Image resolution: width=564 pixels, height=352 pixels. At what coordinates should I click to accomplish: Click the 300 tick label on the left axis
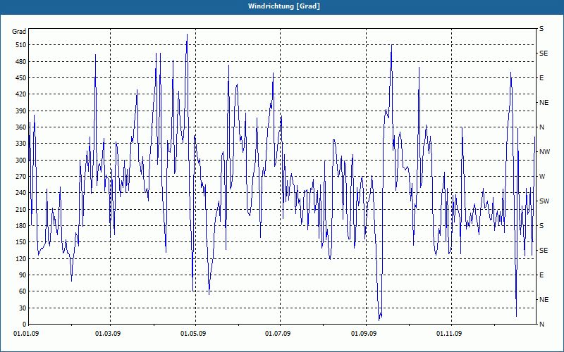click(21, 161)
